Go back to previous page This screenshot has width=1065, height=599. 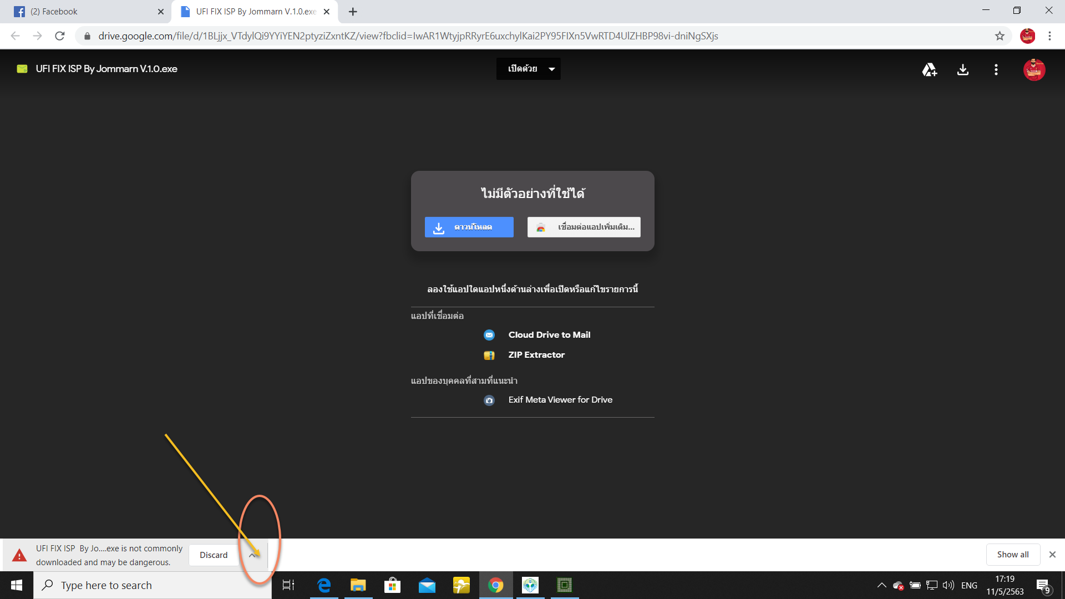(x=16, y=36)
